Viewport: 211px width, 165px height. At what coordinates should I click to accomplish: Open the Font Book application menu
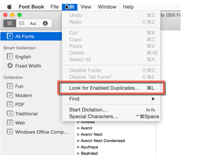click(x=31, y=7)
